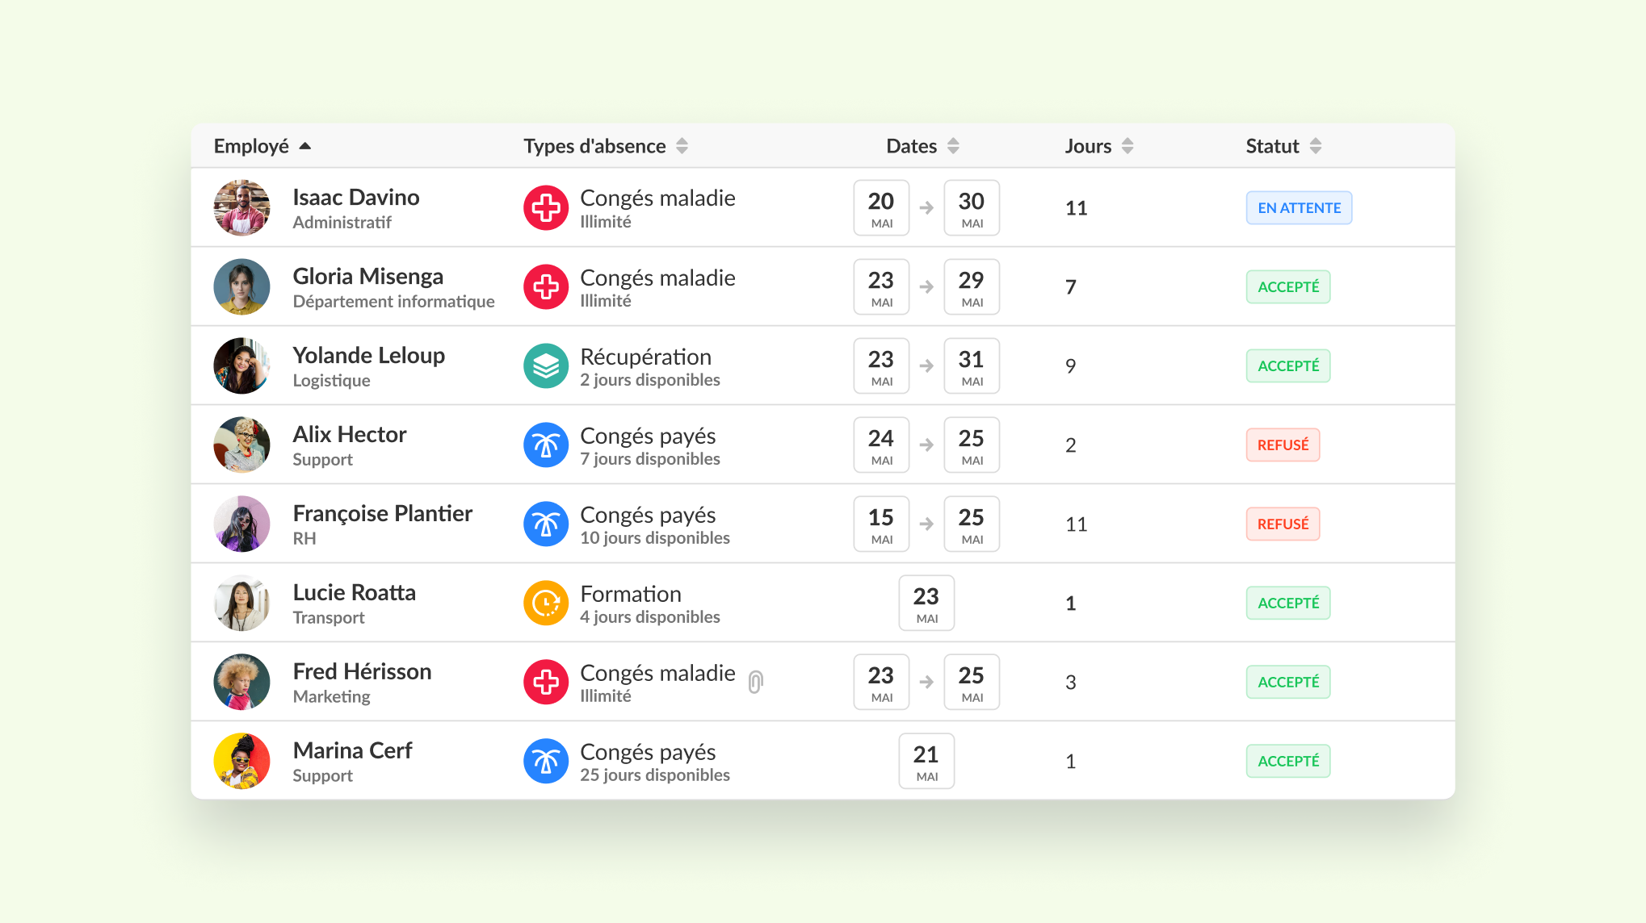Viewport: 1646px width, 923px height.
Task: Click Jours value 7 for Gloria Misenga
Action: point(1071,287)
